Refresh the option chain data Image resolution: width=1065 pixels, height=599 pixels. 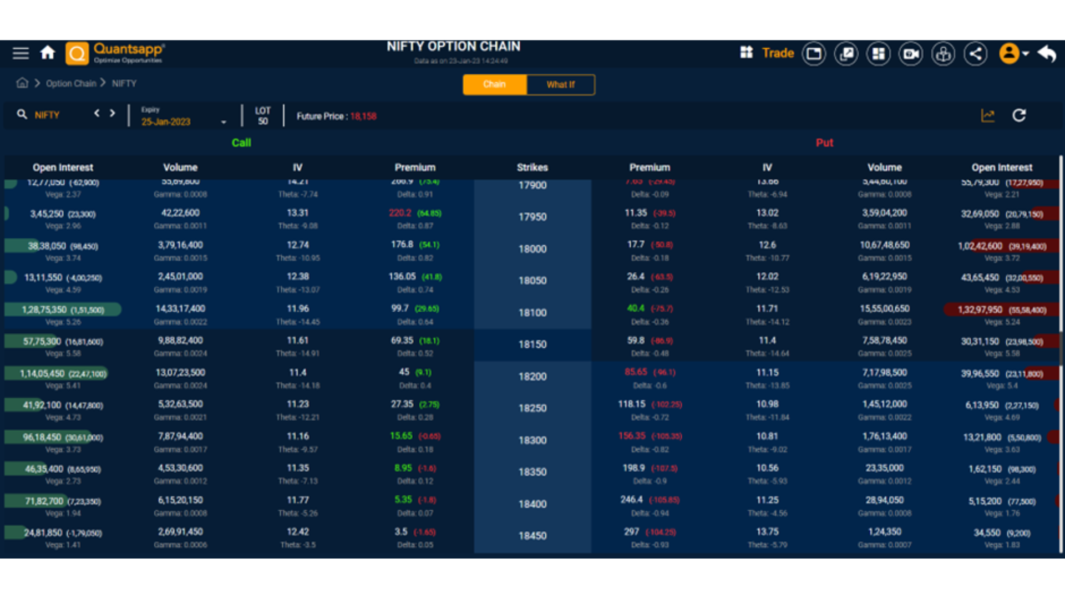coord(1020,115)
